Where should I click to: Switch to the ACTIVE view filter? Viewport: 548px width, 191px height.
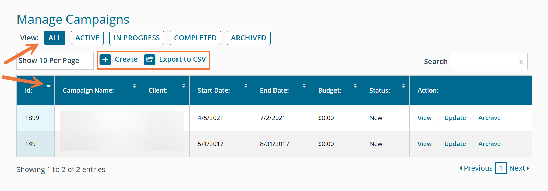pyautogui.click(x=87, y=38)
